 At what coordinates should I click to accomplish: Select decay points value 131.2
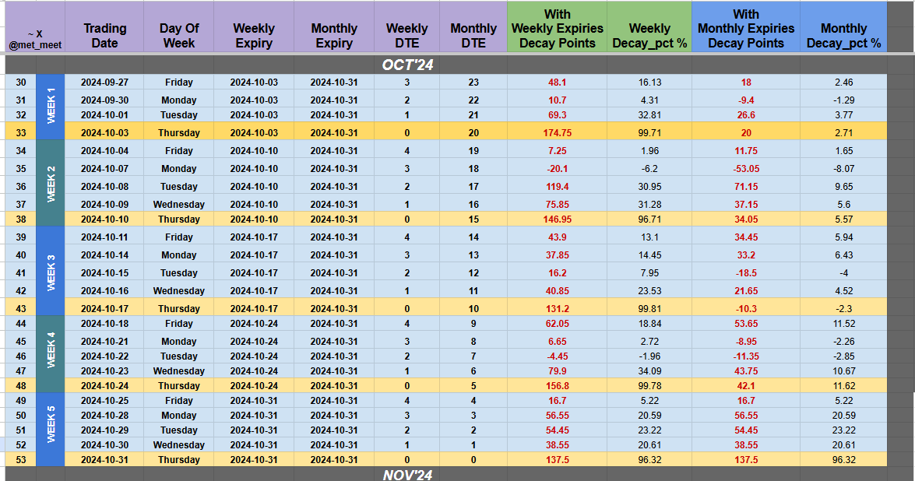tap(558, 308)
